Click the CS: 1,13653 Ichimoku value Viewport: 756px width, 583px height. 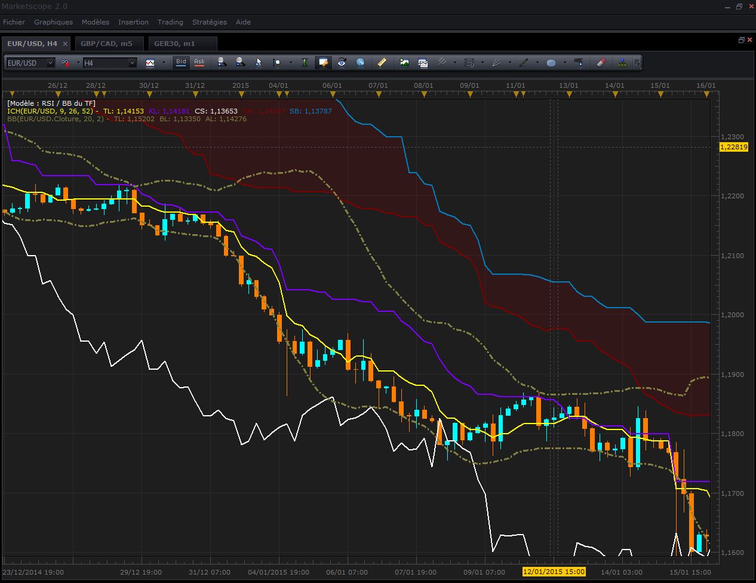pyautogui.click(x=216, y=111)
